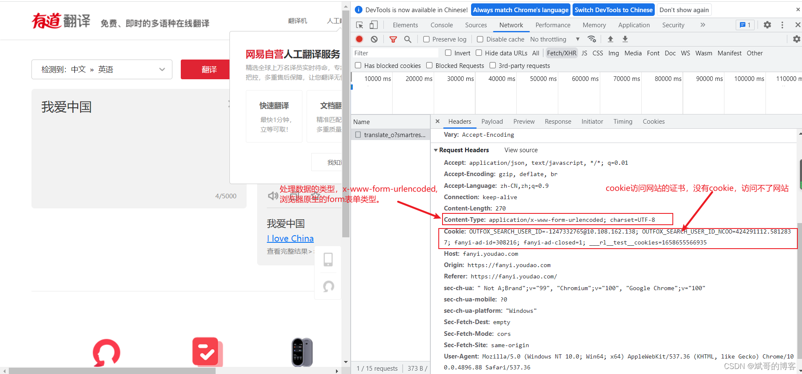Switch to the Sources panel tab
Viewport: 802px width, 374px height.
click(x=476, y=25)
